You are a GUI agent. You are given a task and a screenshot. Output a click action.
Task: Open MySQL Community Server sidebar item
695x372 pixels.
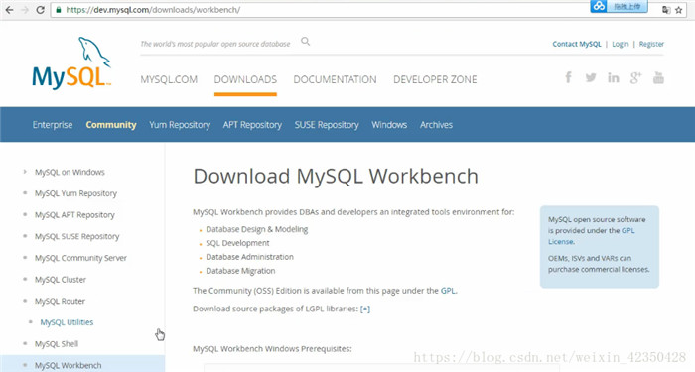[x=80, y=258]
